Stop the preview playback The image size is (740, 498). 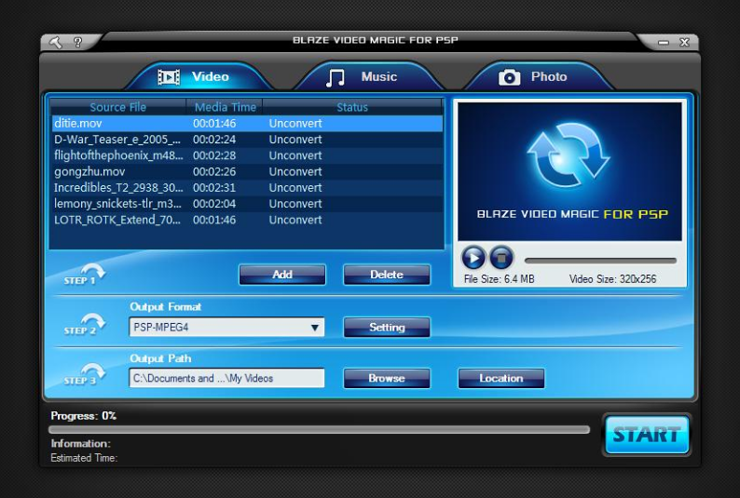(501, 257)
